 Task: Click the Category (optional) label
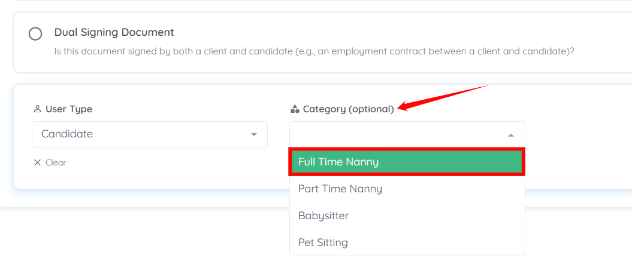tap(349, 109)
